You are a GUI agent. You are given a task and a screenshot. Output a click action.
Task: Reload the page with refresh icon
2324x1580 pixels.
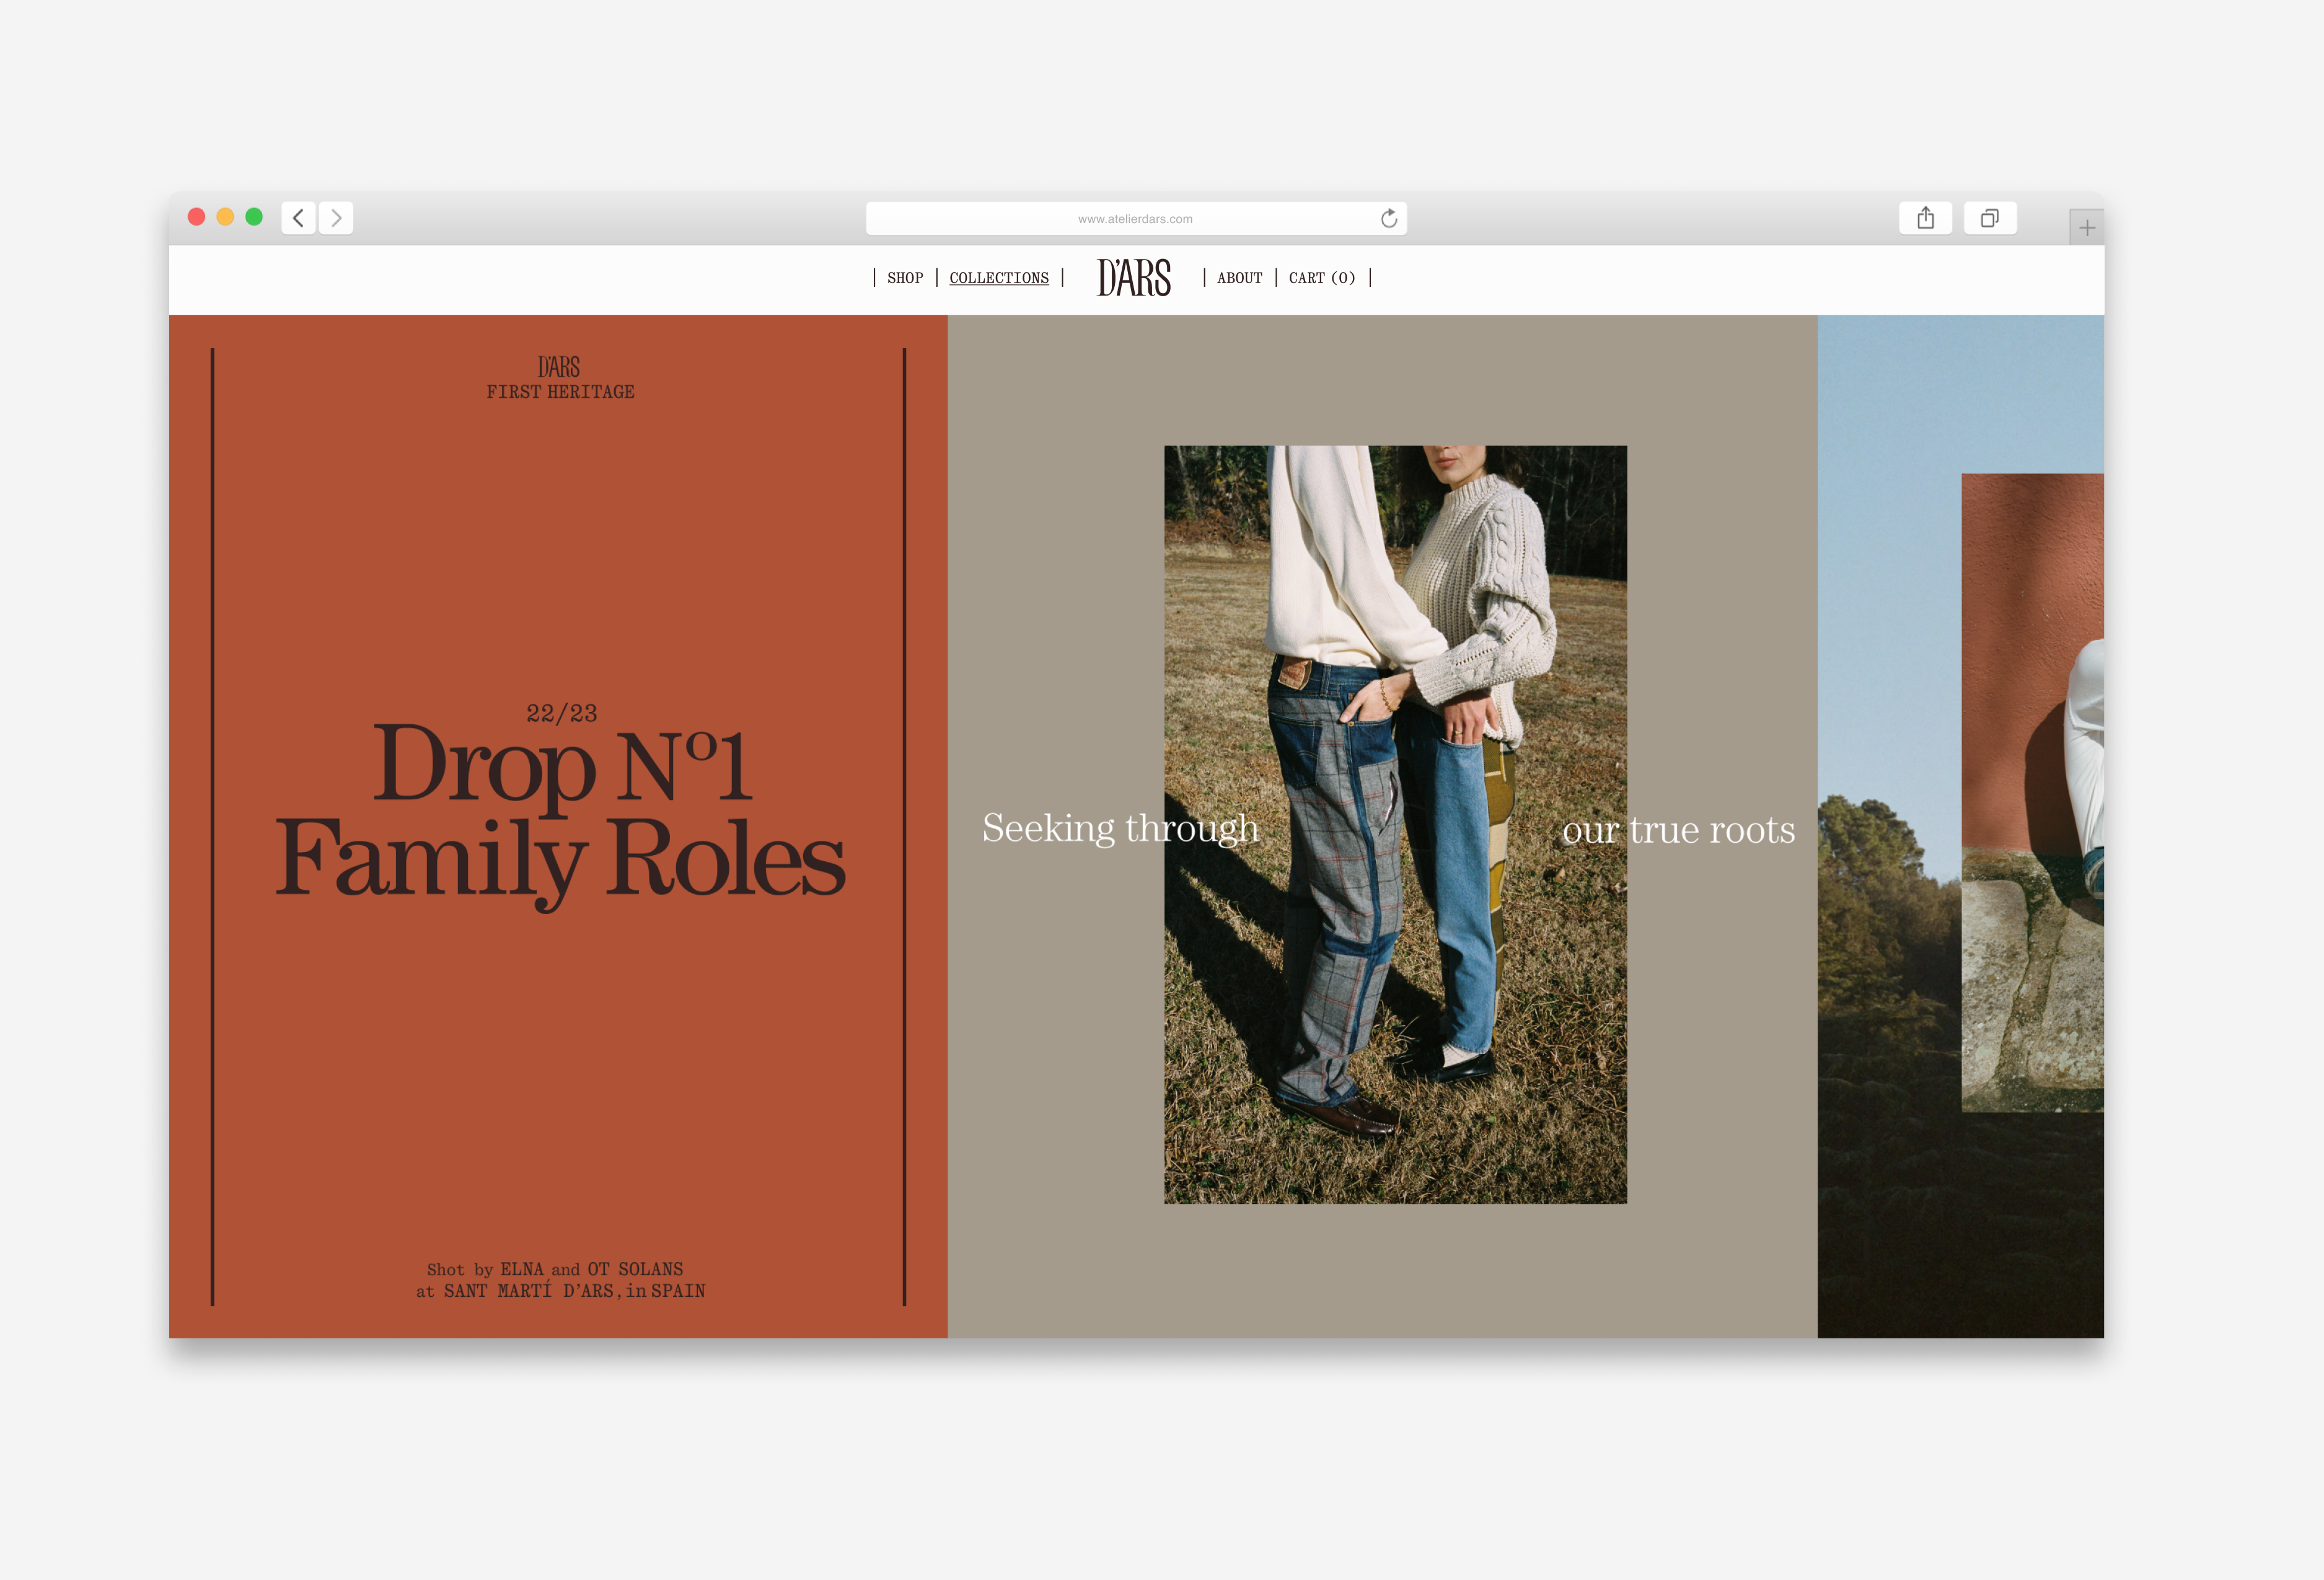point(1388,218)
